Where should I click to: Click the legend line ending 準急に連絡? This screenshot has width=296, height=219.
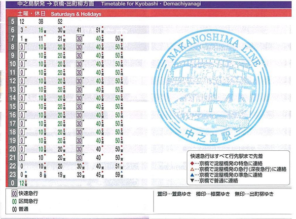[226, 175]
